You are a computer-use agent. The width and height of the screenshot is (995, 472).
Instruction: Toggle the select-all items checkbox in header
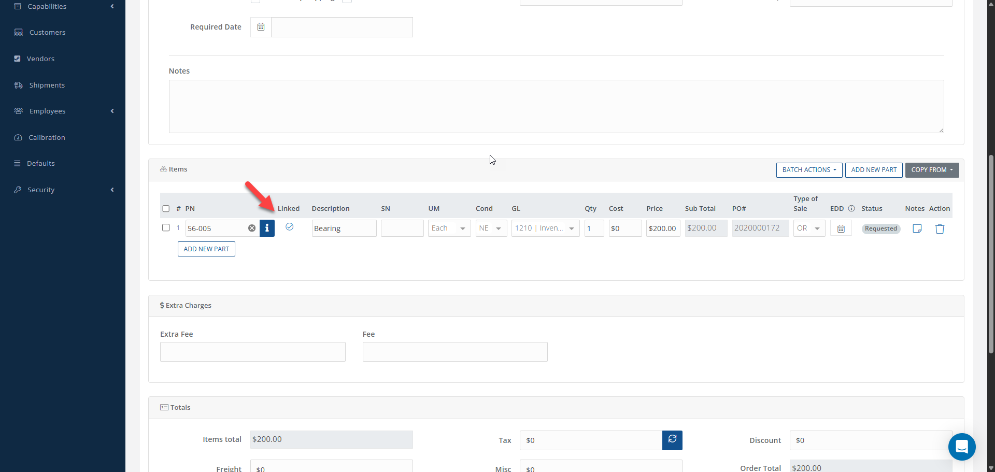(x=166, y=209)
